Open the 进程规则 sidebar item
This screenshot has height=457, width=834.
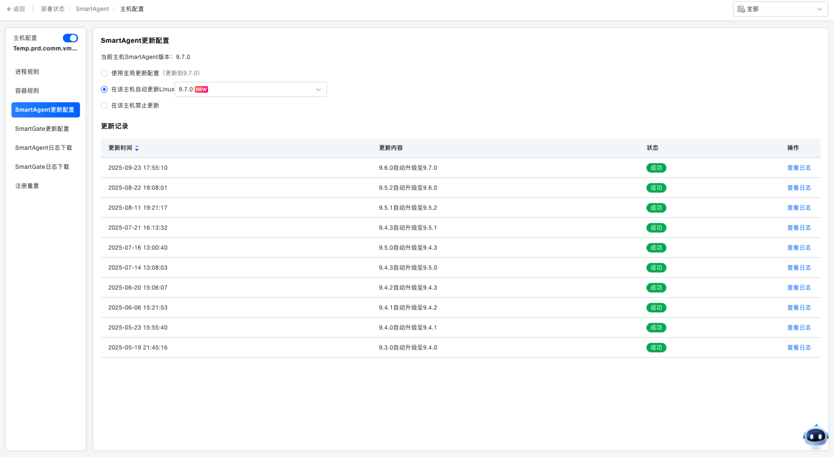[x=27, y=72]
